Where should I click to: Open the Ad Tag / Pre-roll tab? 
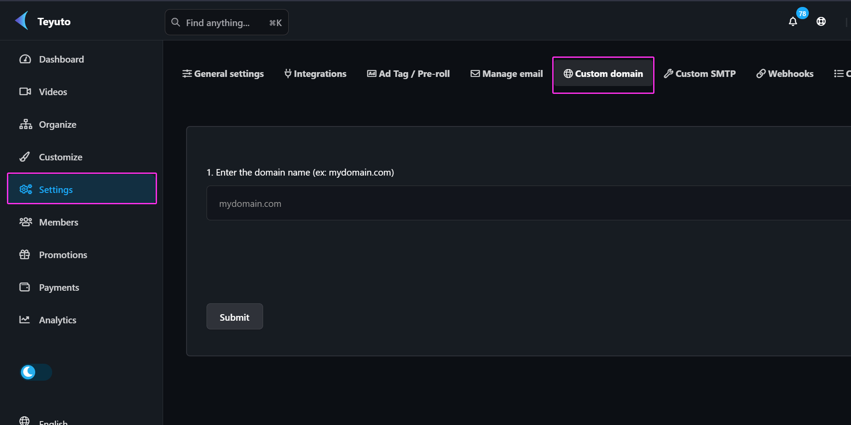tap(408, 74)
